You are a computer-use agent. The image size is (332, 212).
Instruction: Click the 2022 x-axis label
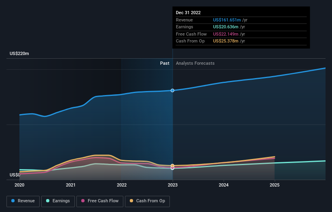coord(122,185)
